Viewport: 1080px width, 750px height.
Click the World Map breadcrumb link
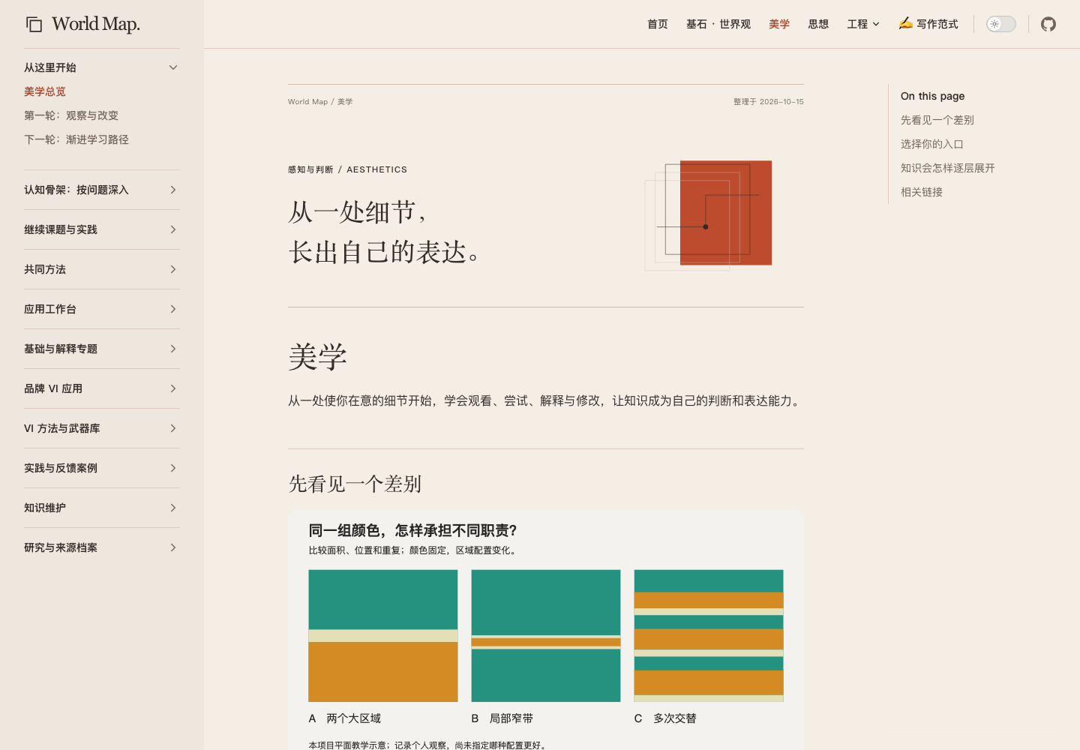307,102
